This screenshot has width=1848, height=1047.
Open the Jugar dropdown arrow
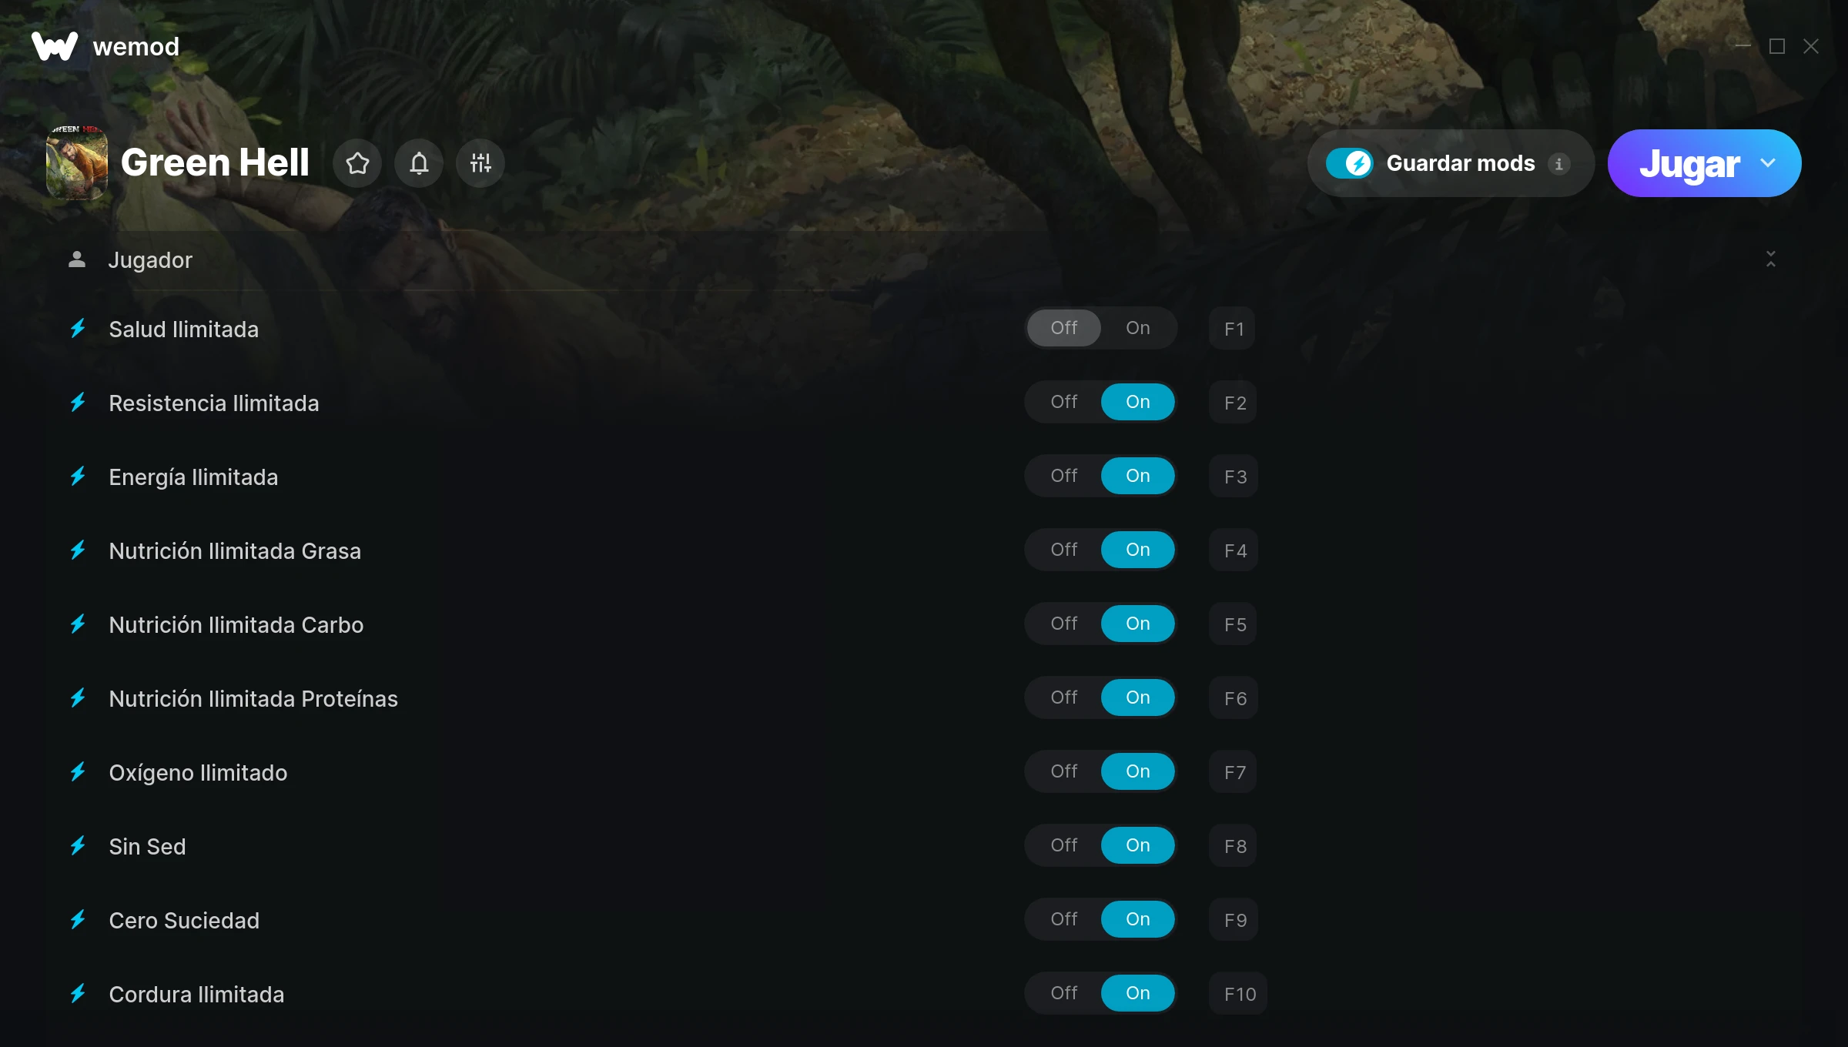1768,163
